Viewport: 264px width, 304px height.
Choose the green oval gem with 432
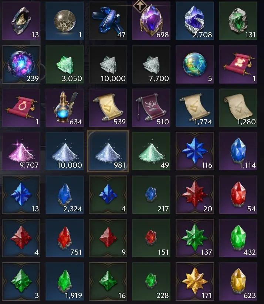point(238,238)
